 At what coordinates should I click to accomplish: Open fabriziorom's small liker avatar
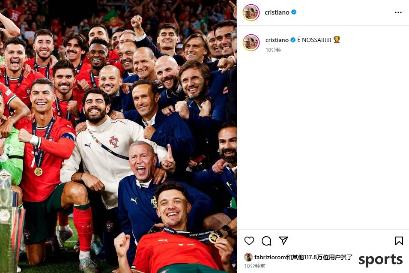[248, 257]
